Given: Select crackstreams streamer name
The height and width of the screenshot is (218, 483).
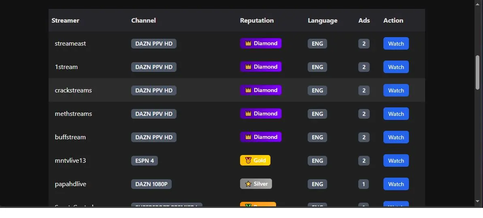Looking at the screenshot, I should pyautogui.click(x=73, y=90).
